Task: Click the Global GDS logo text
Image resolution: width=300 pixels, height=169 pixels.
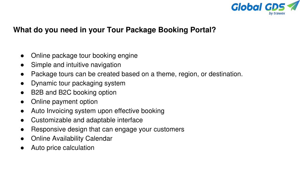Action: click(x=258, y=7)
